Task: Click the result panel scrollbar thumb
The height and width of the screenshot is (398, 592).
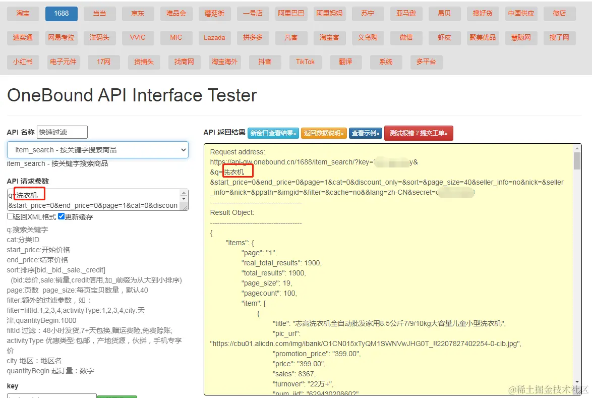Action: 577,161
